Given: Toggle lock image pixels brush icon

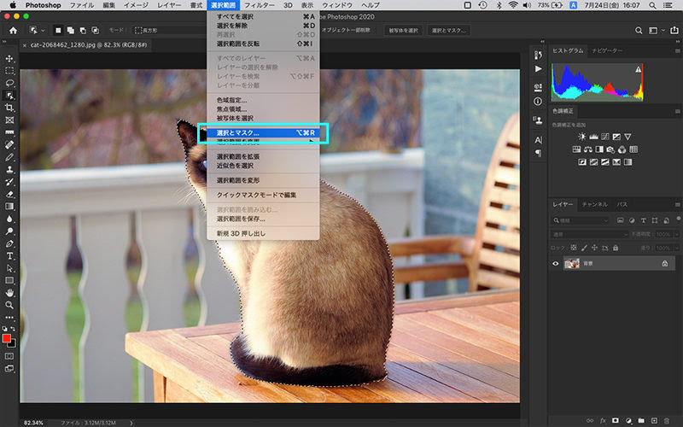Looking at the screenshot, I should [x=584, y=248].
